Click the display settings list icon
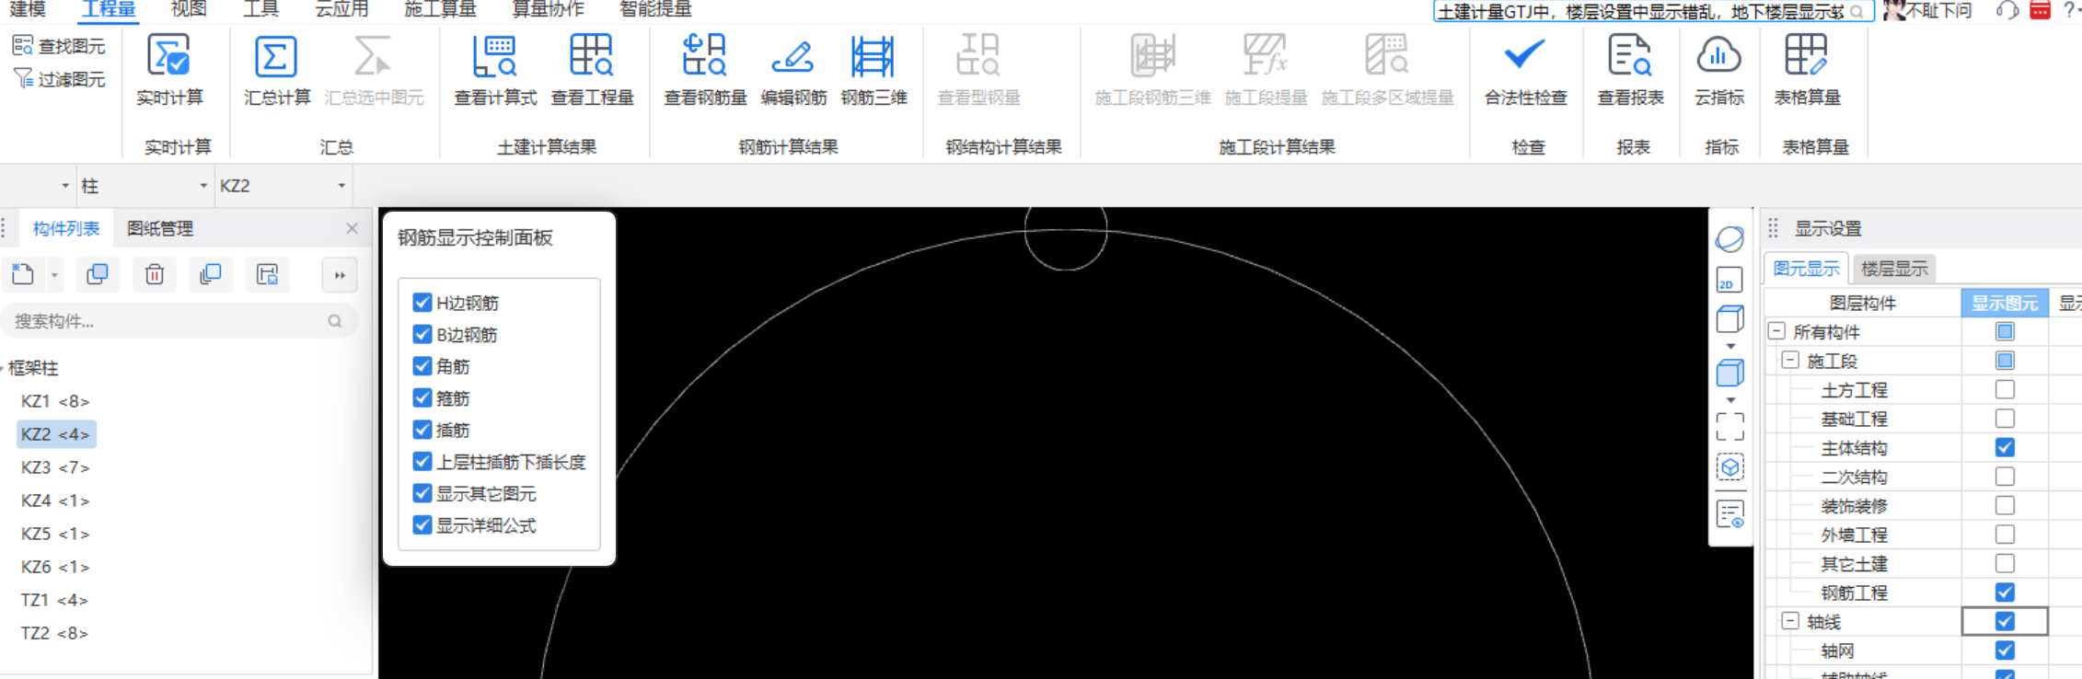 (1730, 514)
